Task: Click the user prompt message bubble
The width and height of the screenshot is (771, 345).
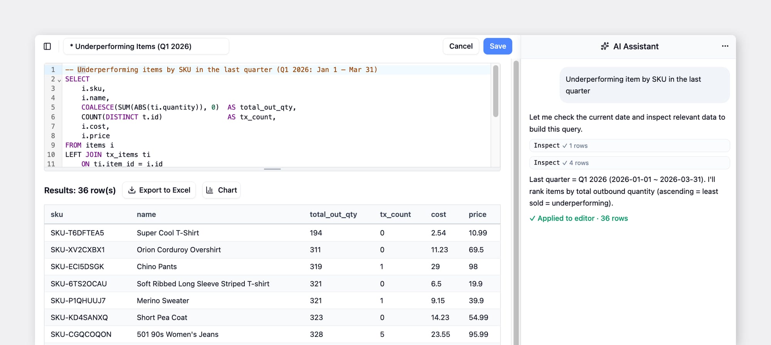Action: click(x=645, y=85)
